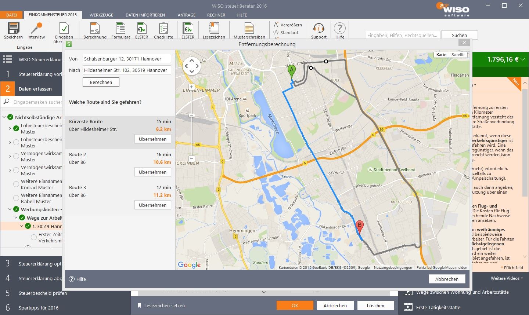The width and height of the screenshot is (529, 315).
Task: Click the map pan direction control
Action: 191,66
